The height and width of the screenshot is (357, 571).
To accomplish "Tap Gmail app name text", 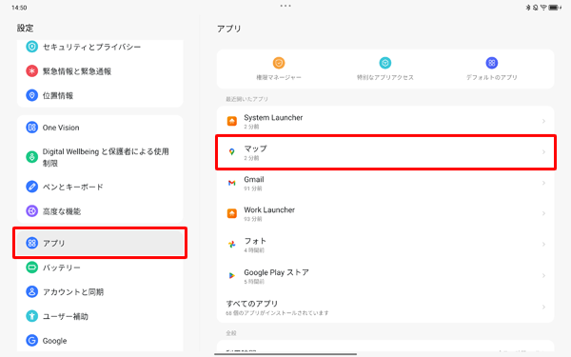I will 254,179.
